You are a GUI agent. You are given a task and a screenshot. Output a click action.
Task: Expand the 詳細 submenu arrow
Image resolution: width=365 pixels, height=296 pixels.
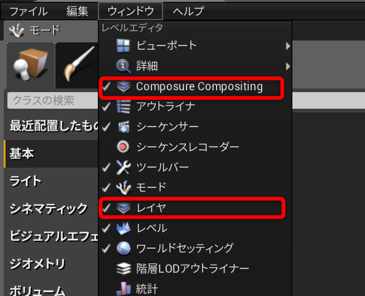tap(288, 66)
